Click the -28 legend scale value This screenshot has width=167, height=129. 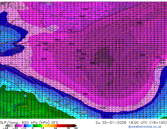coord(5,128)
